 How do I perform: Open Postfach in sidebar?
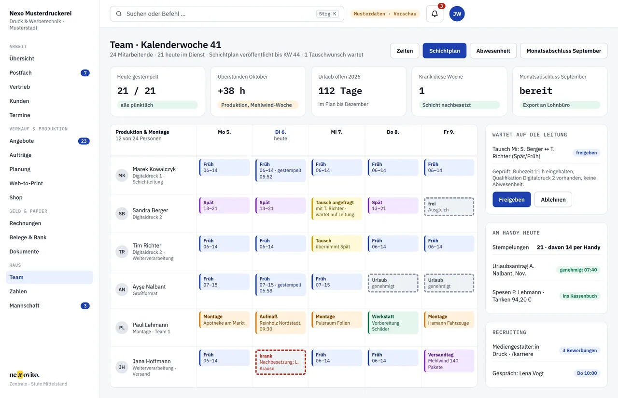point(49,73)
